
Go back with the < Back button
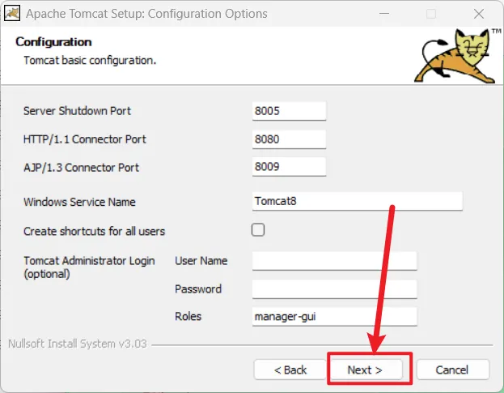click(x=290, y=370)
